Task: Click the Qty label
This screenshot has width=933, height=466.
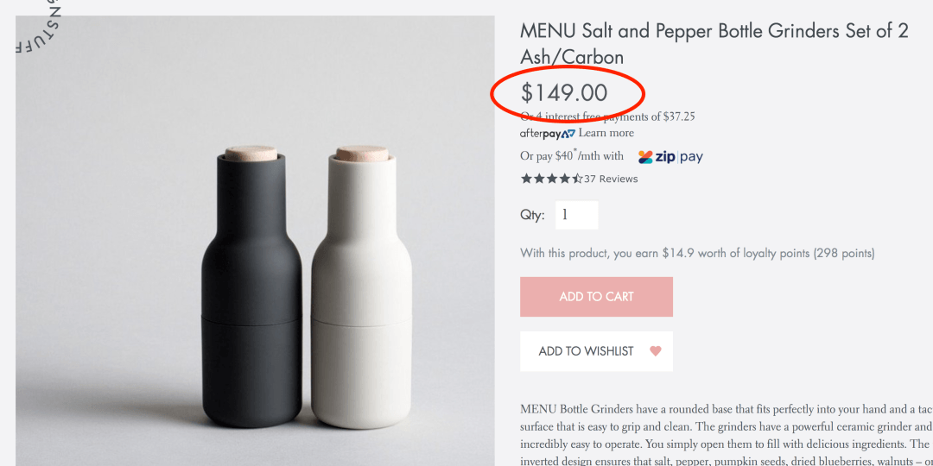Action: 532,215
